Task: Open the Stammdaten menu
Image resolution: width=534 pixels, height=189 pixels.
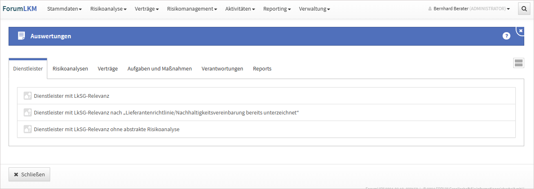Action: [x=64, y=9]
